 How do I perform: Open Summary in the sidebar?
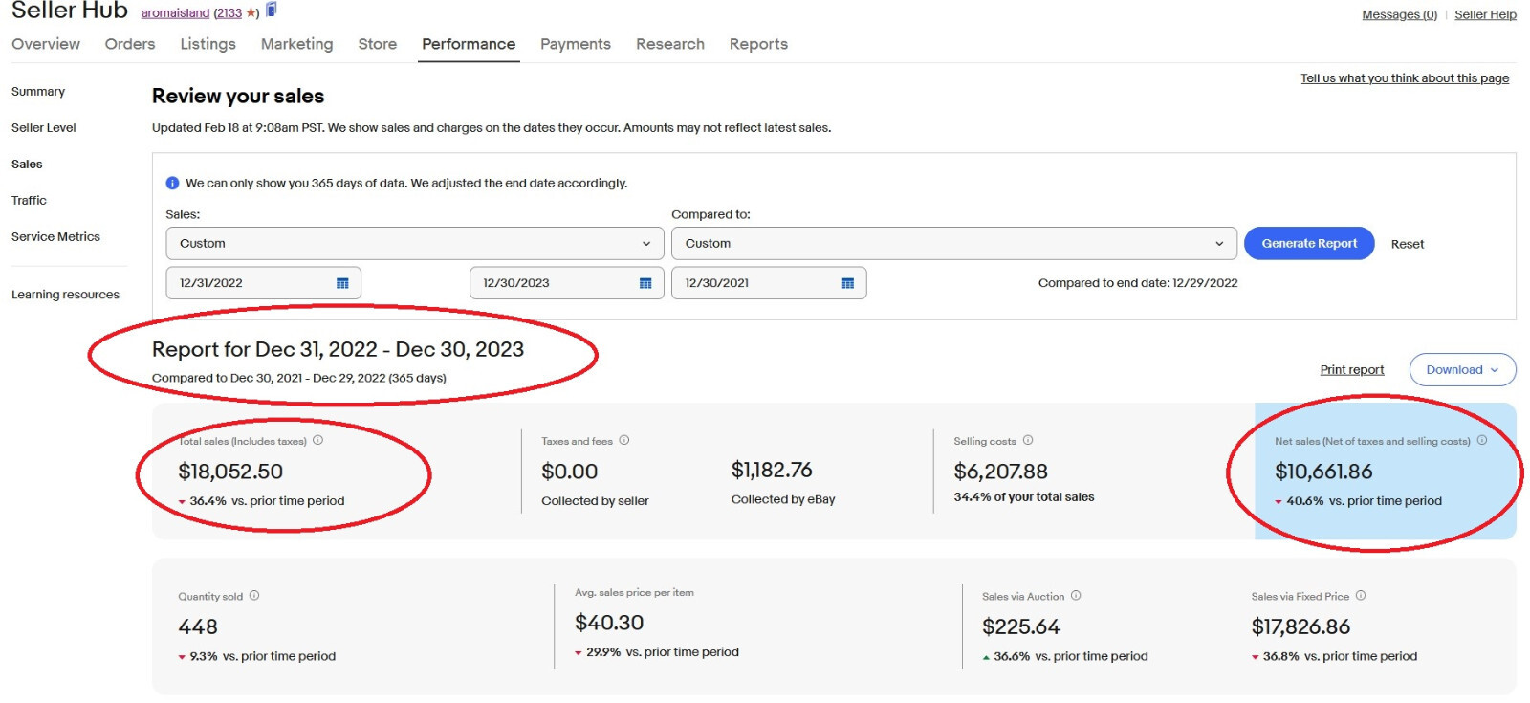[38, 92]
